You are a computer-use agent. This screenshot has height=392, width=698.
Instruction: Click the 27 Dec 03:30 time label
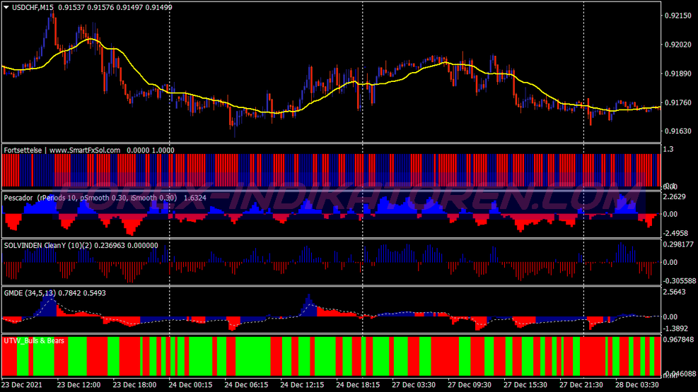pyautogui.click(x=414, y=385)
